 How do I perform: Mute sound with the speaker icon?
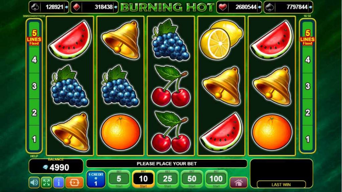click(34, 182)
